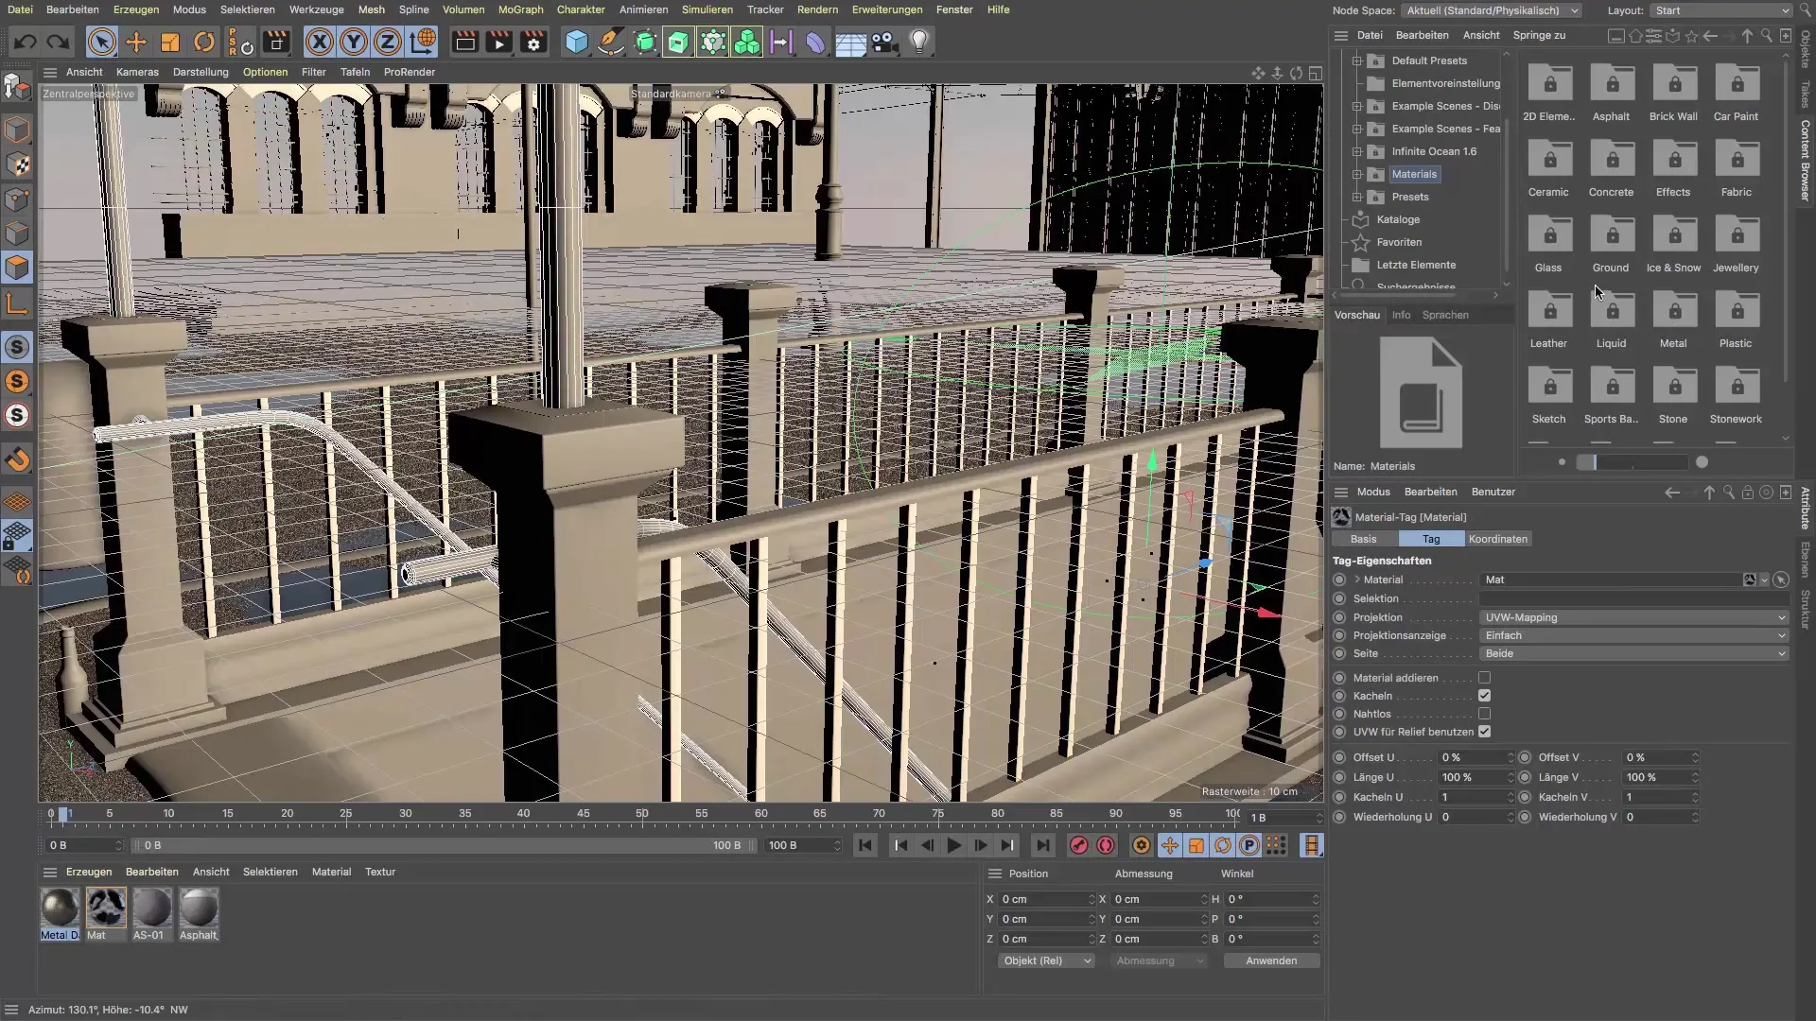
Task: Open the Layout Start dropdown
Action: coord(1721,10)
